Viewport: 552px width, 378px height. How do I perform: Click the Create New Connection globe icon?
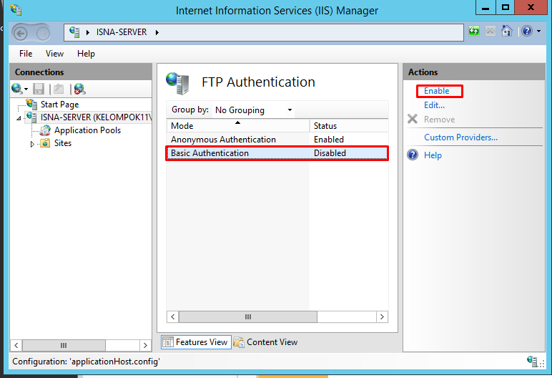(x=16, y=89)
